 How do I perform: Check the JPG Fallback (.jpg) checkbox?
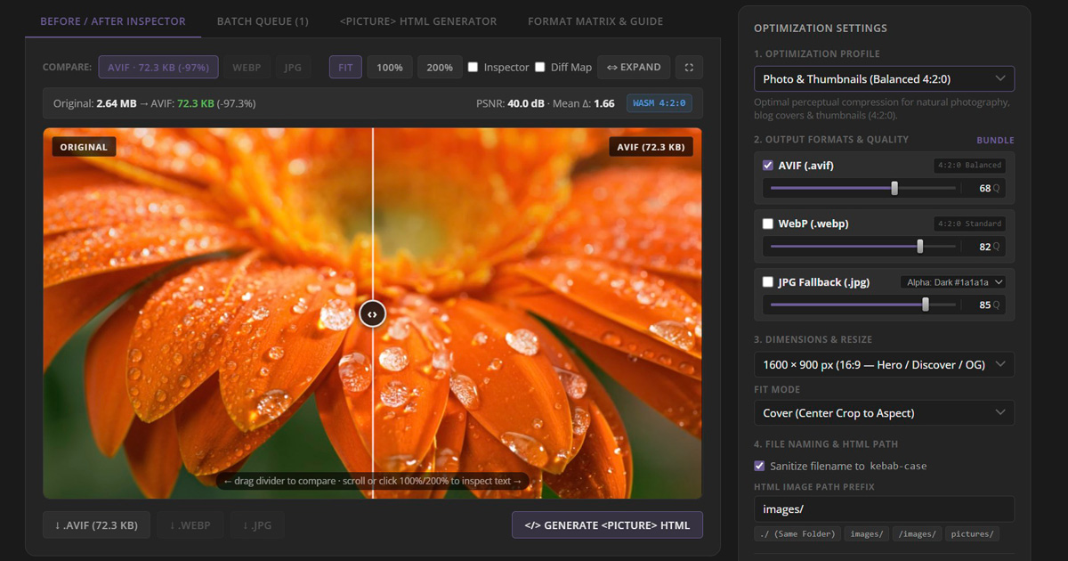tap(768, 282)
